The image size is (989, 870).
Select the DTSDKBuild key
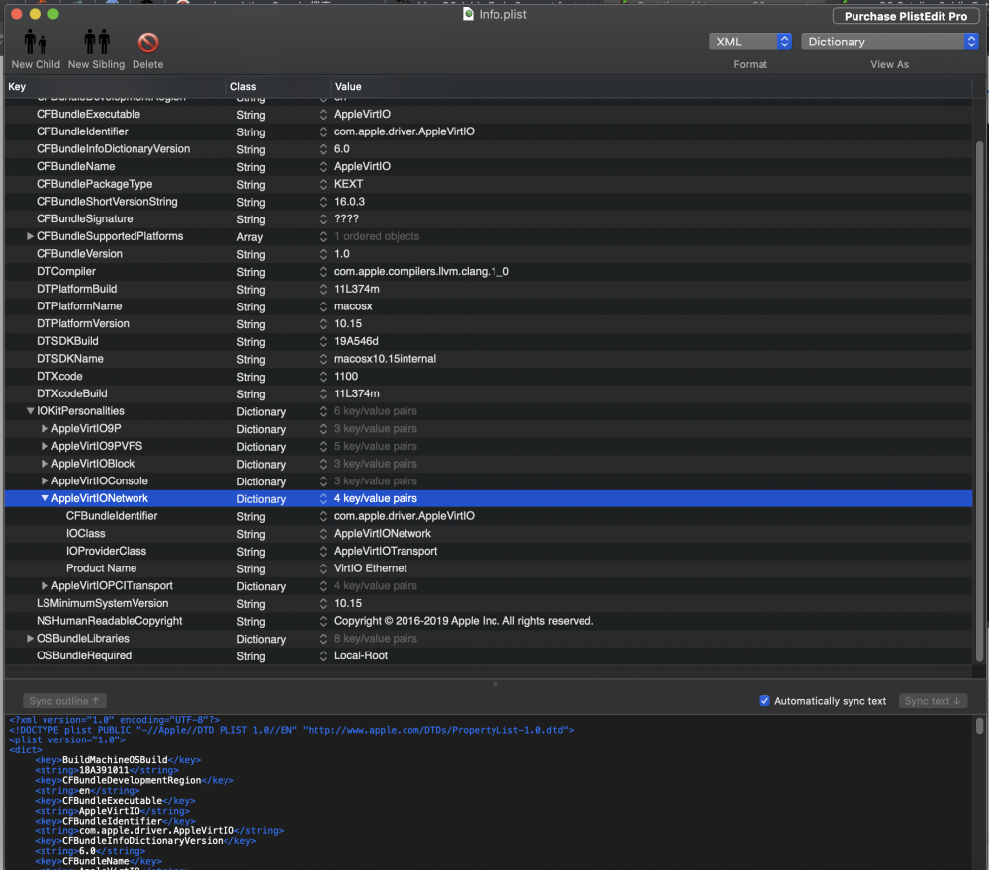click(67, 341)
